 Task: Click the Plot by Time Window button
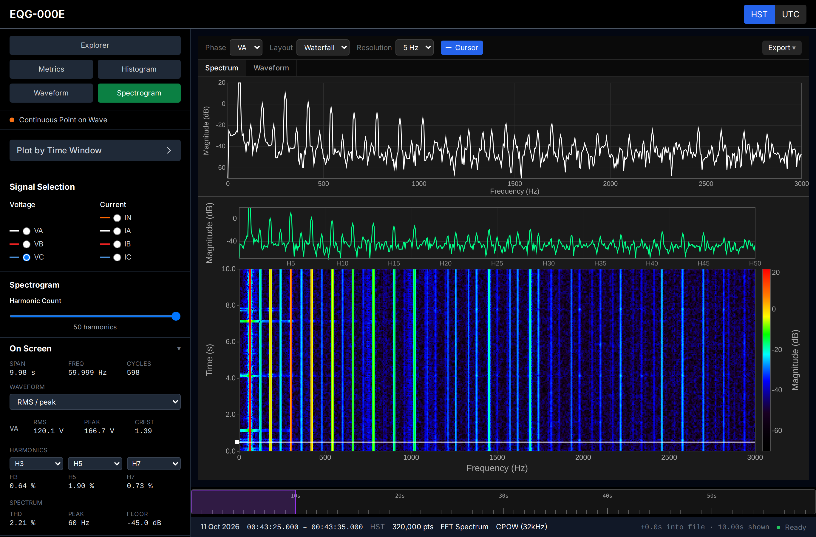[x=95, y=150]
